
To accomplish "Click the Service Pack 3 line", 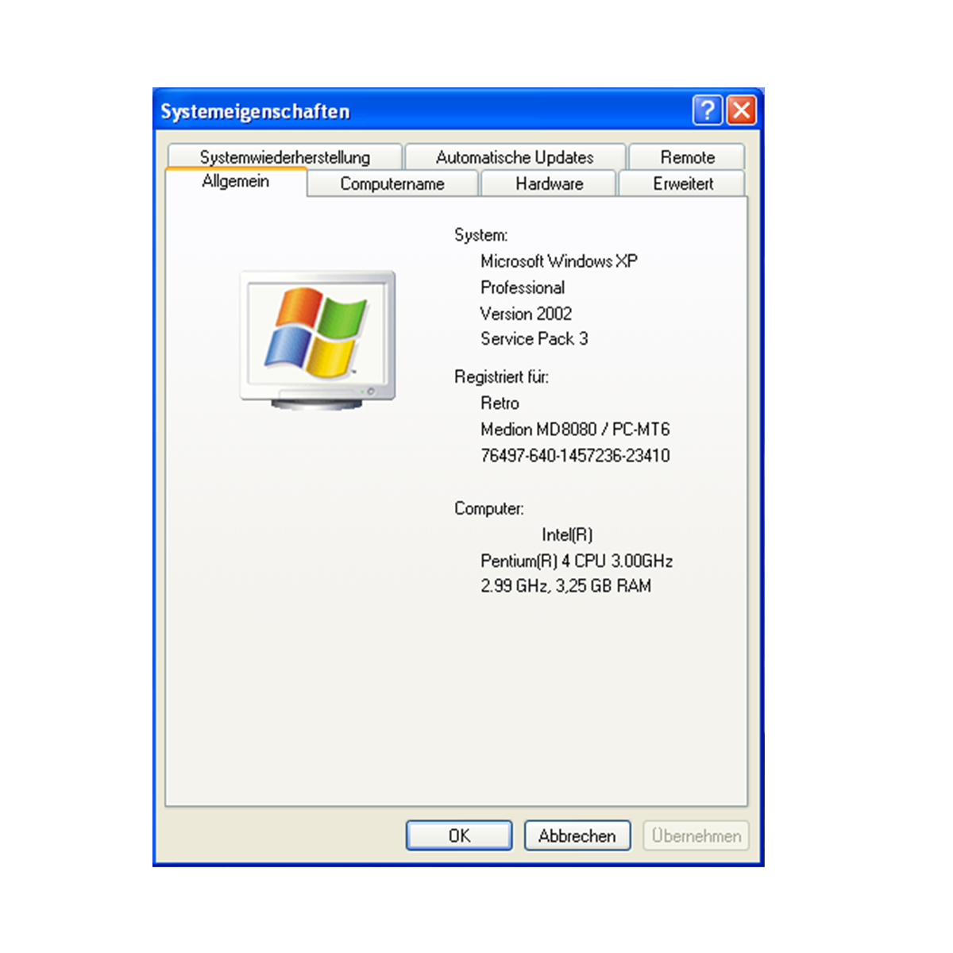I will click(x=534, y=339).
